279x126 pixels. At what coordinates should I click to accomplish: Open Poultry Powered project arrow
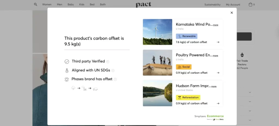218,73
